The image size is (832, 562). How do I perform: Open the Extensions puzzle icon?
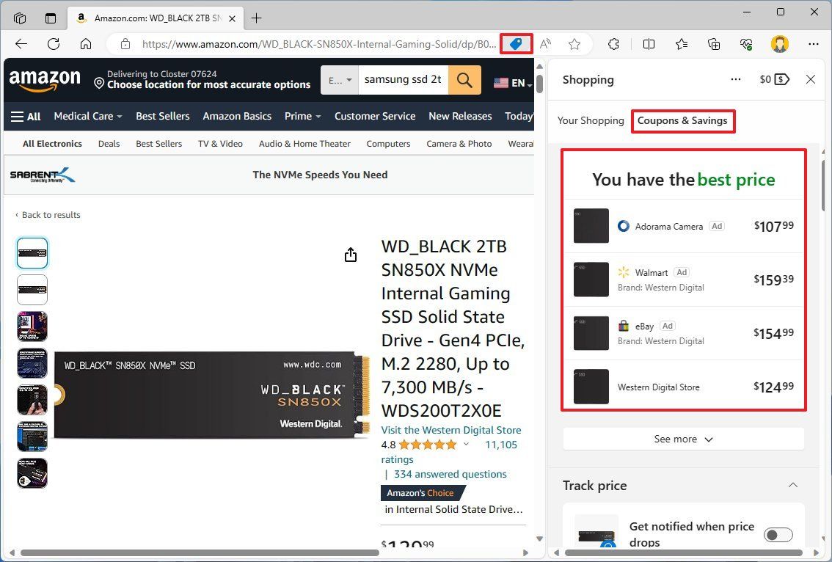pos(613,43)
